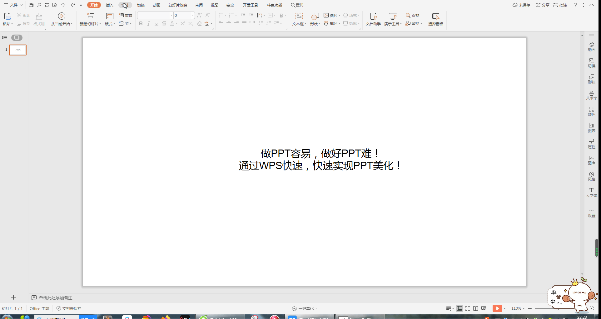Click the Print icon in quick access bar
The height and width of the screenshot is (319, 601).
click(47, 5)
